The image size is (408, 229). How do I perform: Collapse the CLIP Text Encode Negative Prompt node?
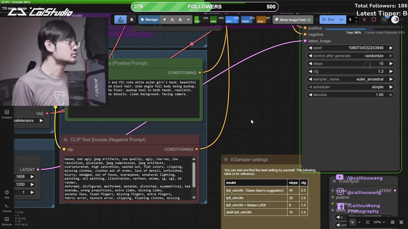point(66,140)
